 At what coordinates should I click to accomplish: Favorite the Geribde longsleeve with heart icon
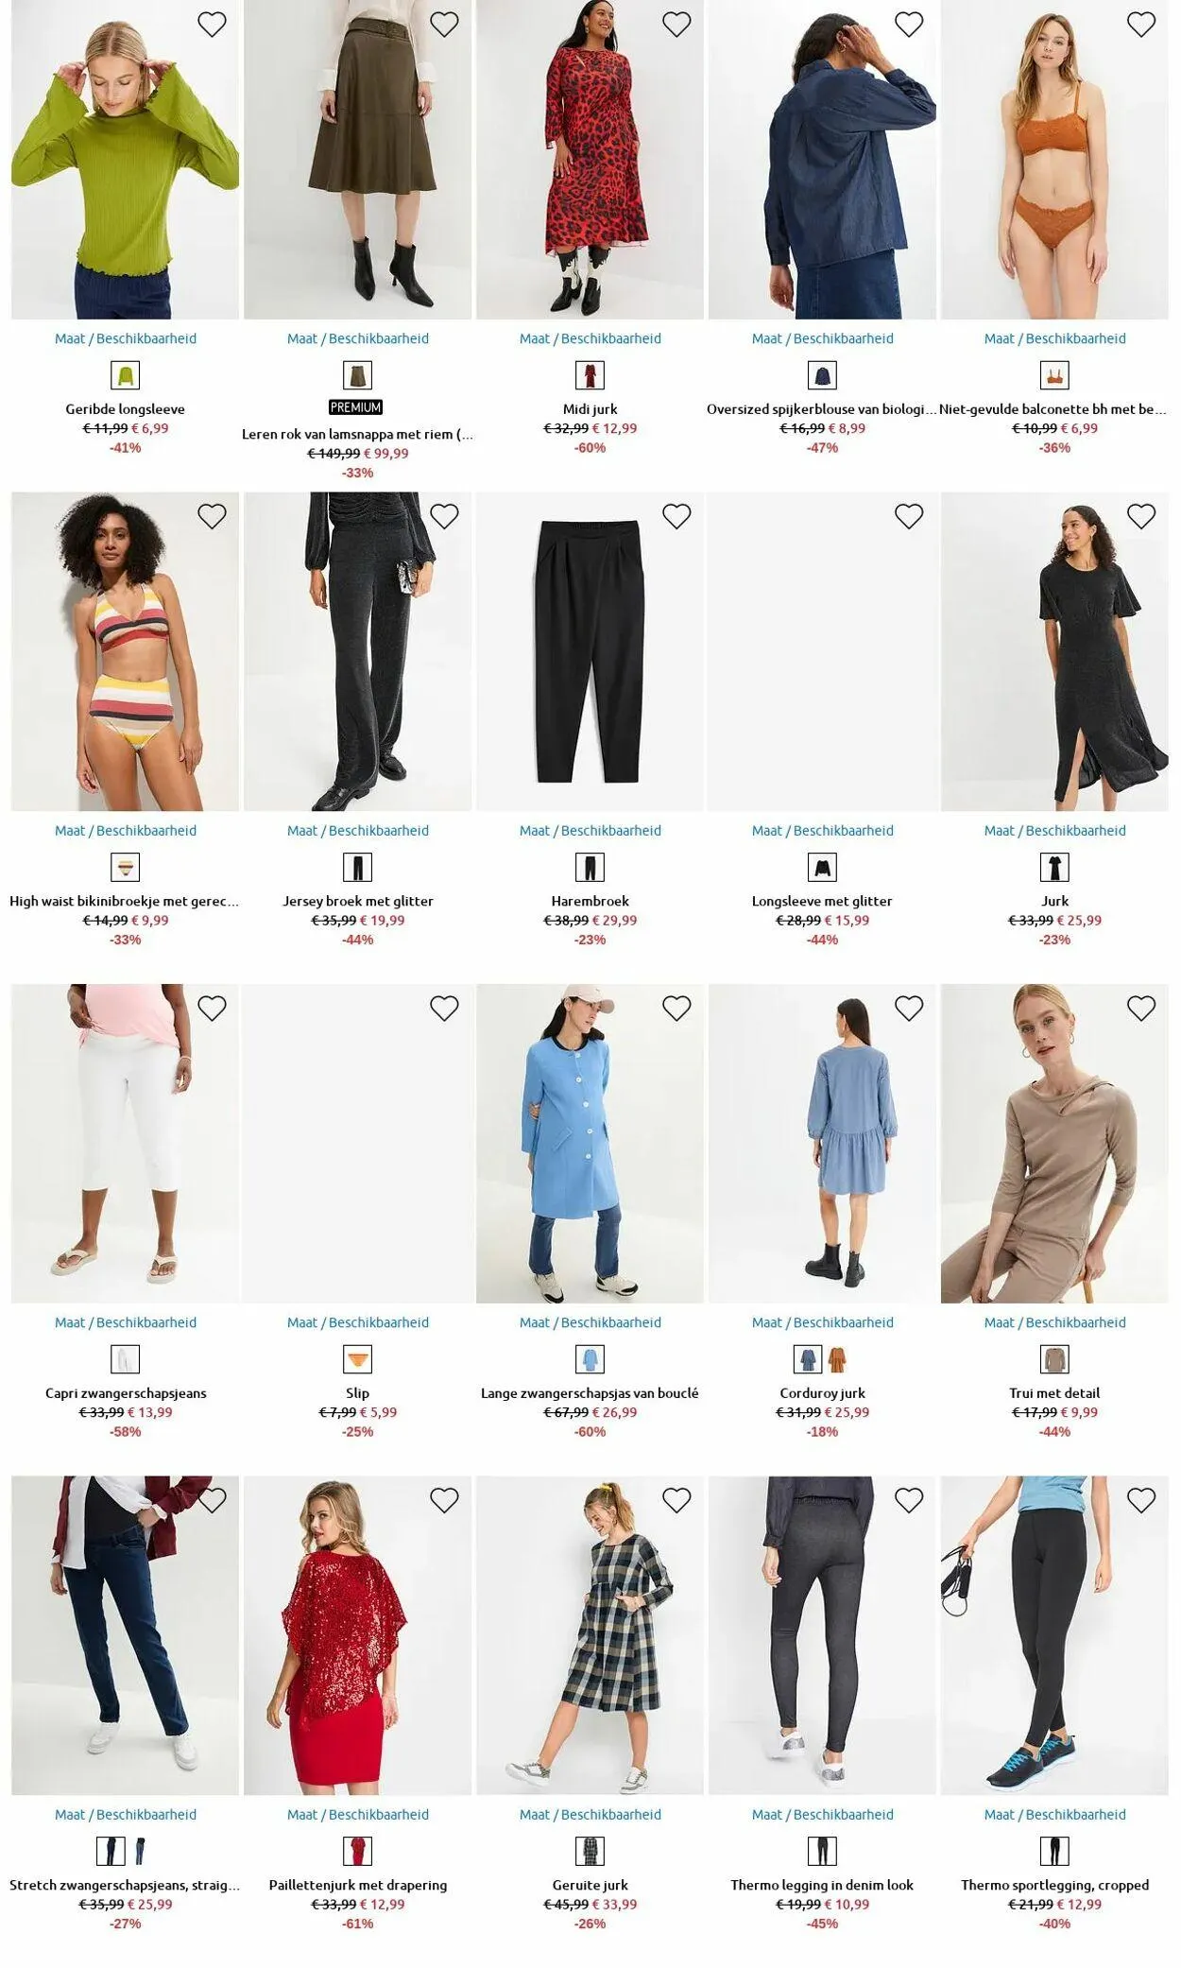[212, 25]
